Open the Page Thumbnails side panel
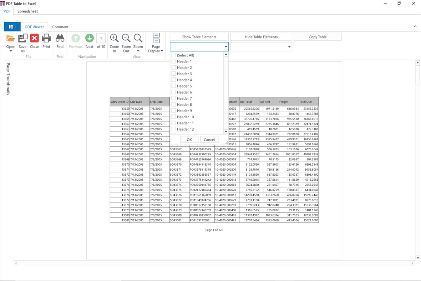421x281 pixels. point(8,79)
